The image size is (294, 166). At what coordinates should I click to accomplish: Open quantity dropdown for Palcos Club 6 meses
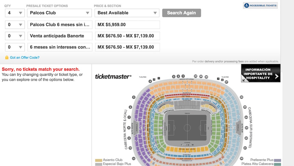[15, 25]
